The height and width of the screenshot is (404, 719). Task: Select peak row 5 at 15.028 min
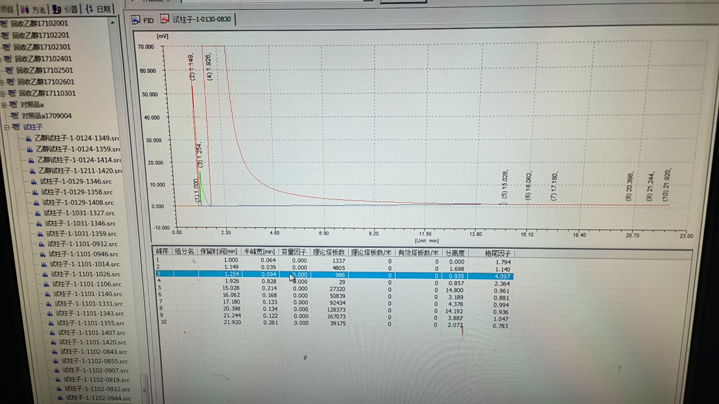(231, 288)
